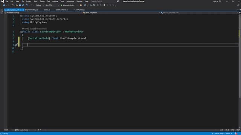Click the notifications icon in status bar
241x135 pixels.
236,133
